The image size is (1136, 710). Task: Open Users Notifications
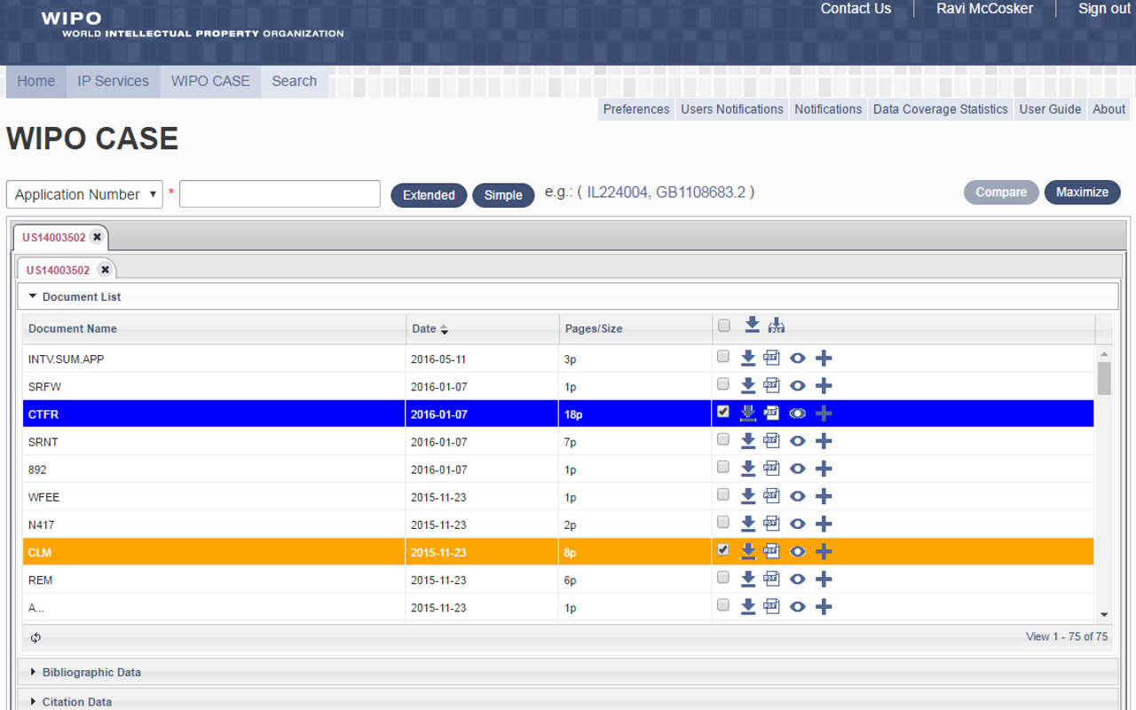pyautogui.click(x=732, y=109)
